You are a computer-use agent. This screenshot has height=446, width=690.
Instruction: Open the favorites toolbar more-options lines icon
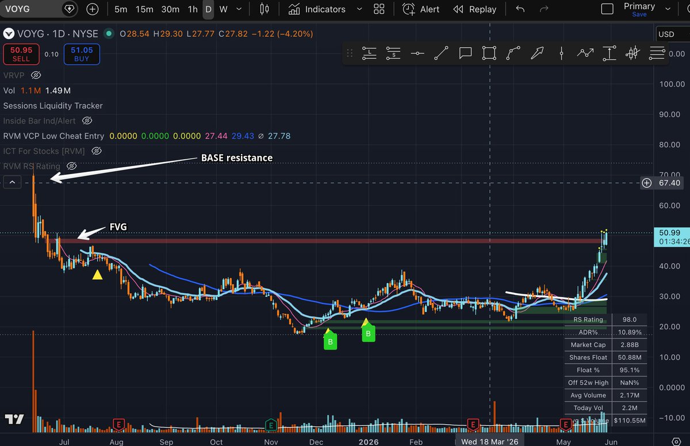click(657, 53)
